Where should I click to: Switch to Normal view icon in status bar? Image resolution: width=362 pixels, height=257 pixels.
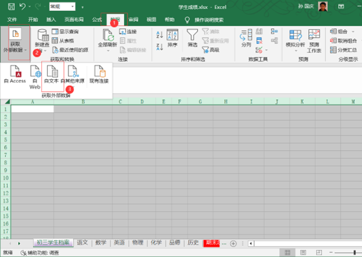[288, 252]
